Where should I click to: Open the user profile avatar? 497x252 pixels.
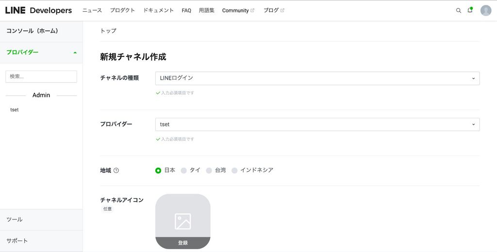point(485,11)
